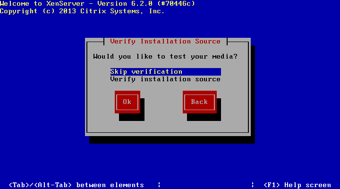Click the Citrix Systems, Inc. text

click(122, 11)
